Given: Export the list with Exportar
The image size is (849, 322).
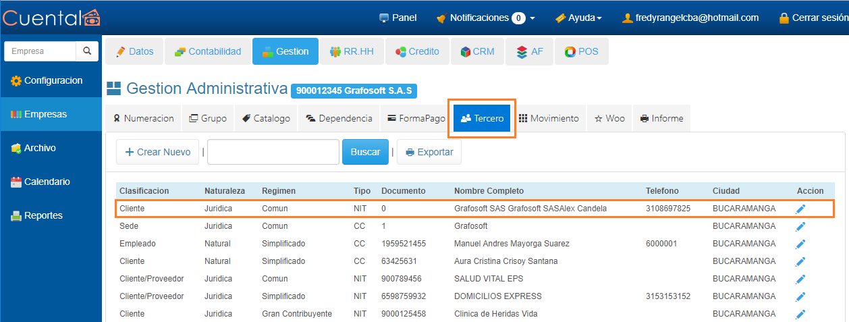Looking at the screenshot, I should pyautogui.click(x=429, y=152).
